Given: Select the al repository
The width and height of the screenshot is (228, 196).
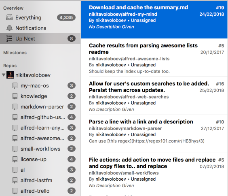Looking at the screenshot, I should coord(40,170).
